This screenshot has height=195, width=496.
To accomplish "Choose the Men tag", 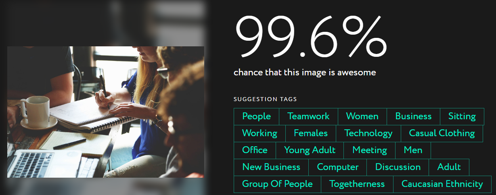I will click(x=413, y=150).
